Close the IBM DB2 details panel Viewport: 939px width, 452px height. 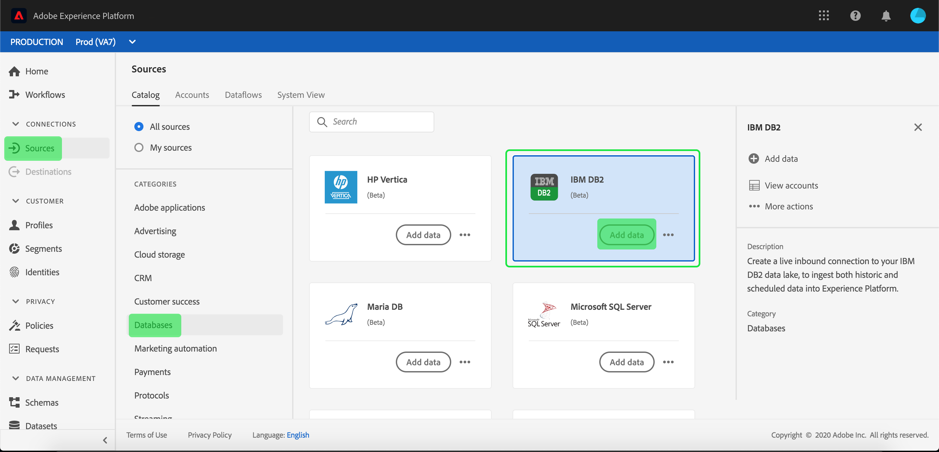[x=917, y=127]
